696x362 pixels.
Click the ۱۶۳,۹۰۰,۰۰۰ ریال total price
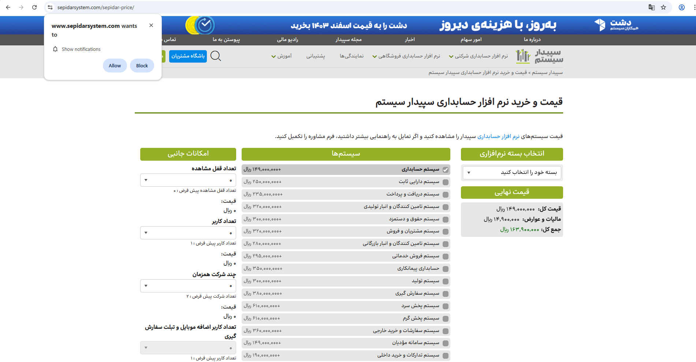point(520,230)
